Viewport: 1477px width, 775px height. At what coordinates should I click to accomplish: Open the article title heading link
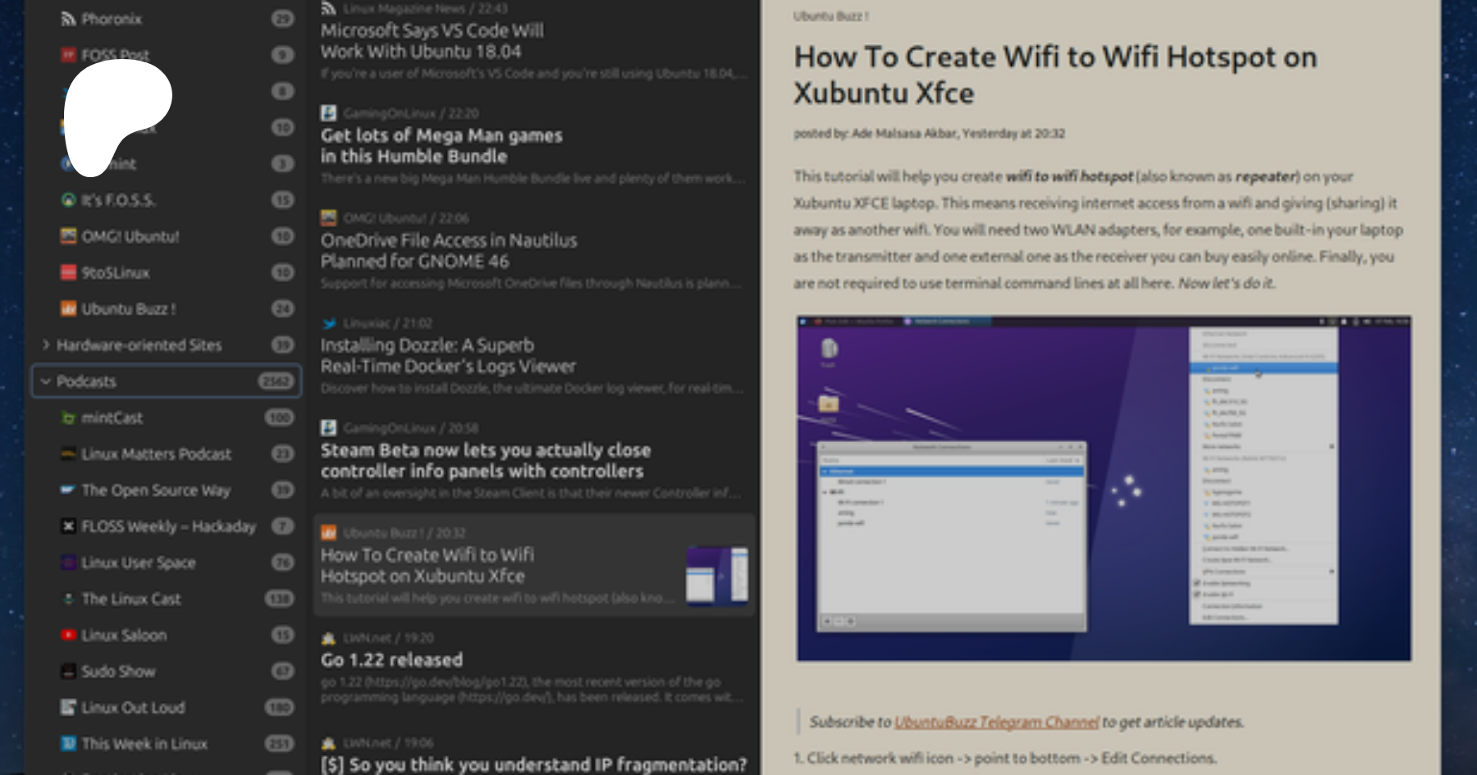(1054, 75)
